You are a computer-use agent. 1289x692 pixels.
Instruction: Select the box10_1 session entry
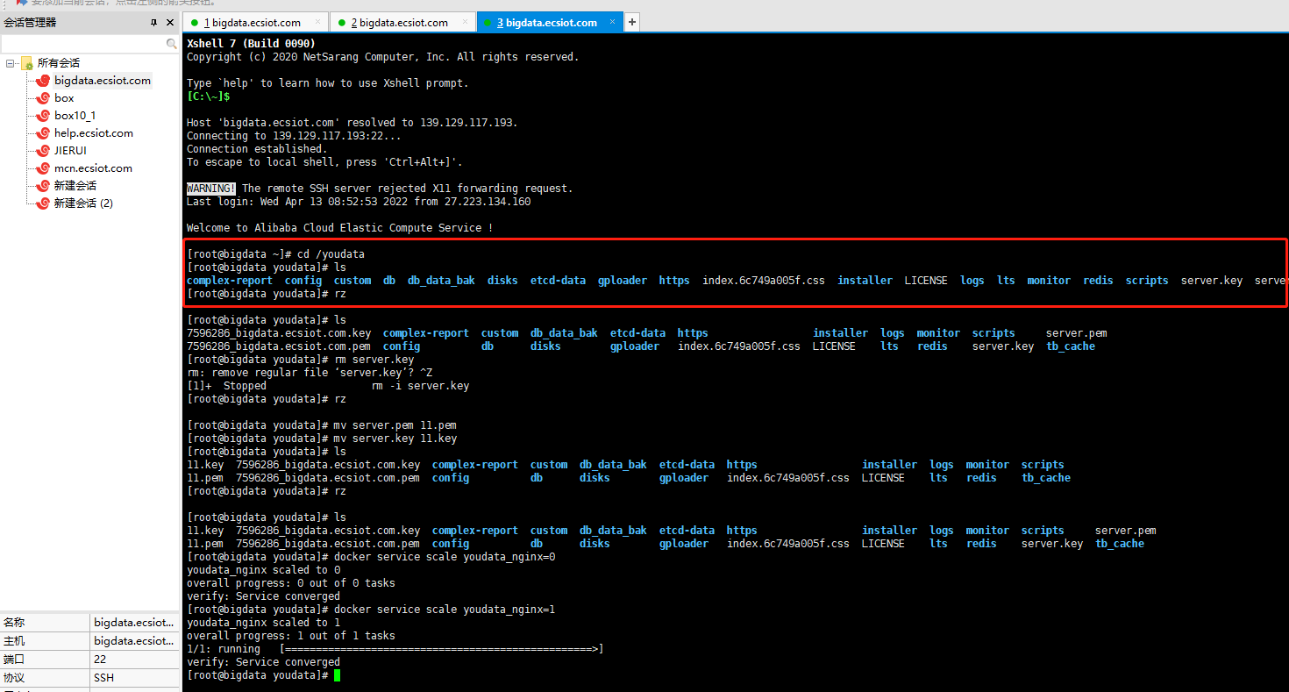click(x=75, y=116)
